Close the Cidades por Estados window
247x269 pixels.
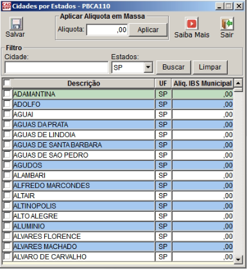pos(239,6)
